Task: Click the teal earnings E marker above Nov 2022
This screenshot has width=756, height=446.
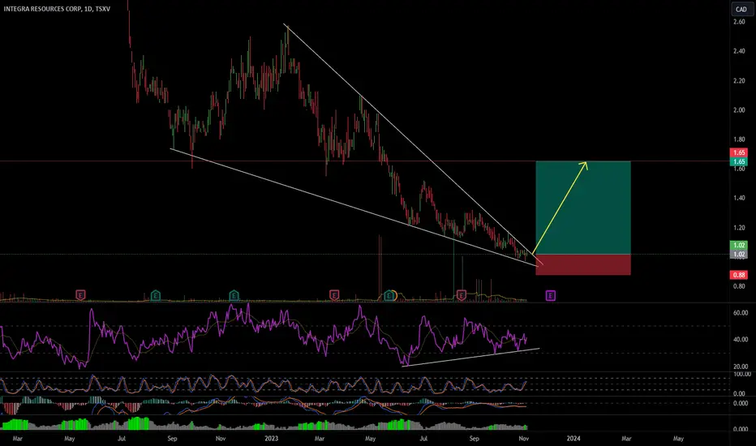Action: pyautogui.click(x=234, y=295)
